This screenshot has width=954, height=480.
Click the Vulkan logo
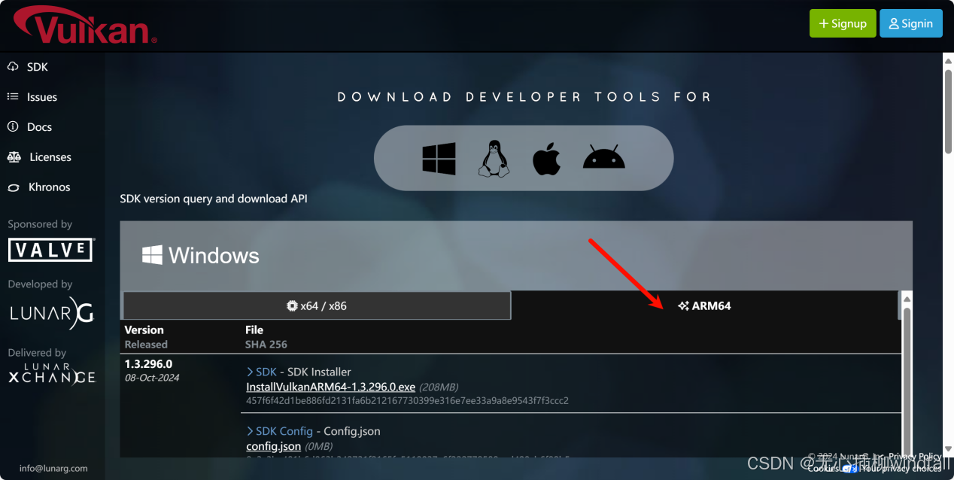87,24
